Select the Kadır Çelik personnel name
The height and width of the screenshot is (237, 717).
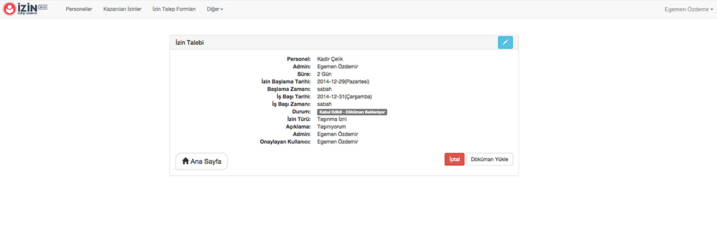tap(330, 59)
